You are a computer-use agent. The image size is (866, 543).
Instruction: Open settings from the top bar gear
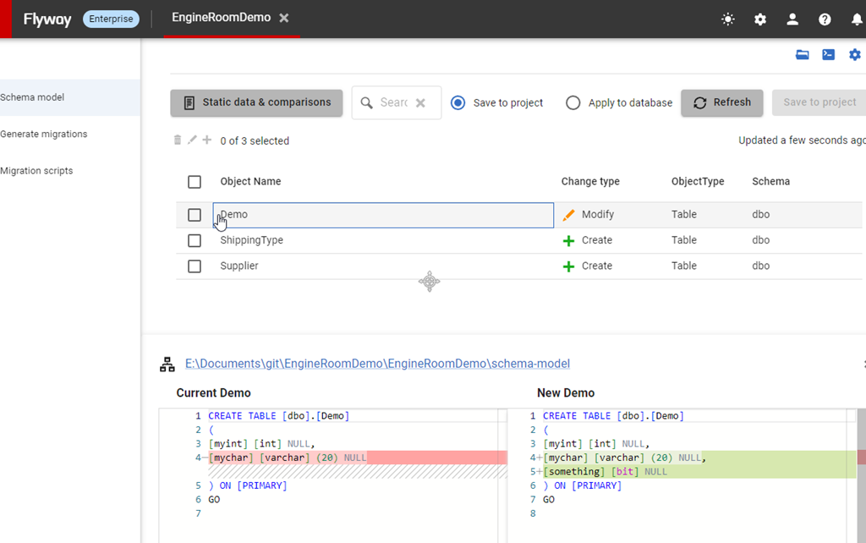(x=760, y=19)
